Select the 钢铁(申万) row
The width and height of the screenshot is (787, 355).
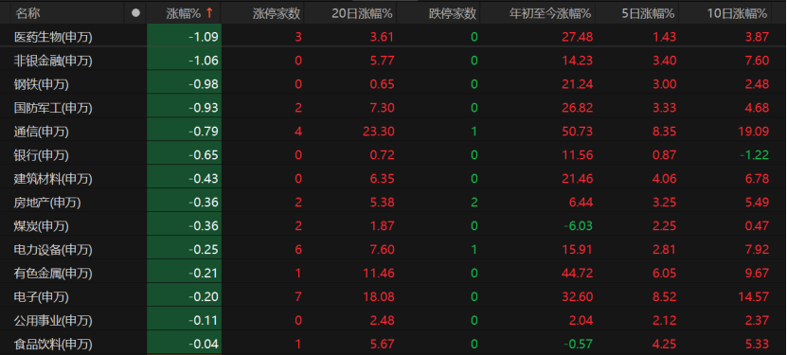[x=394, y=83]
